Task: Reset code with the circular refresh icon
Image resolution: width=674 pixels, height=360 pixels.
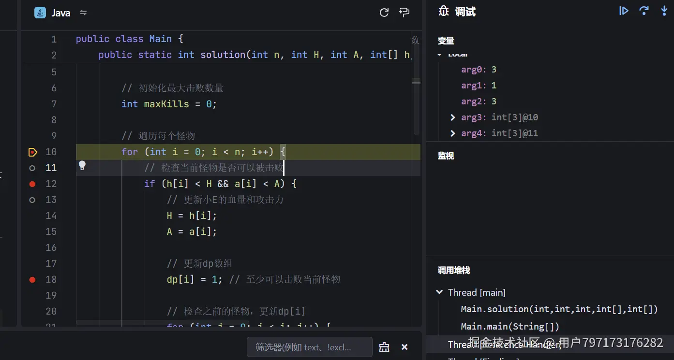Action: tap(384, 13)
